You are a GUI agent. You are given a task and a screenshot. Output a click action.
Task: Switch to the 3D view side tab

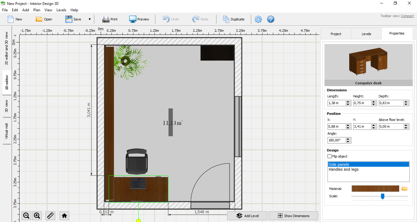click(x=7, y=106)
